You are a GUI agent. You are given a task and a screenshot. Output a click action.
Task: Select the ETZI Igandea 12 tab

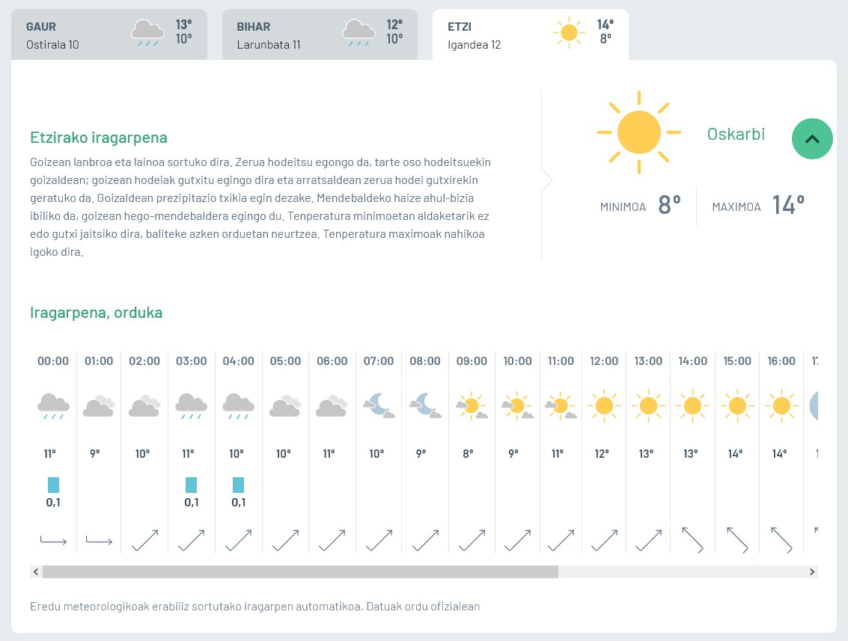pyautogui.click(x=530, y=34)
